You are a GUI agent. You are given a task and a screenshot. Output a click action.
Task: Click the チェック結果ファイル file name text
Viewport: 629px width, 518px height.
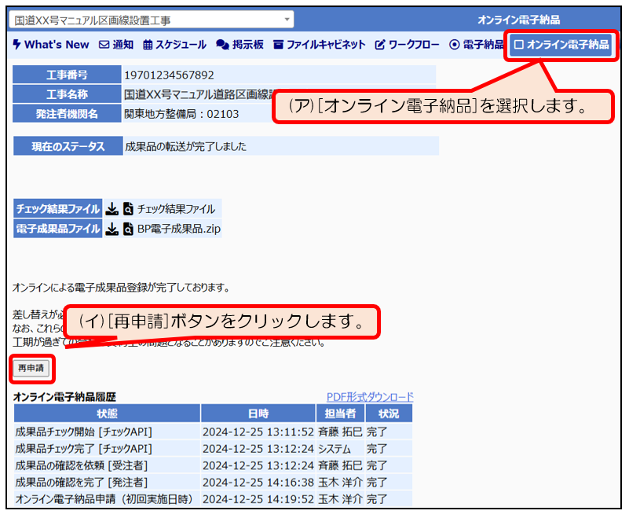coord(176,209)
